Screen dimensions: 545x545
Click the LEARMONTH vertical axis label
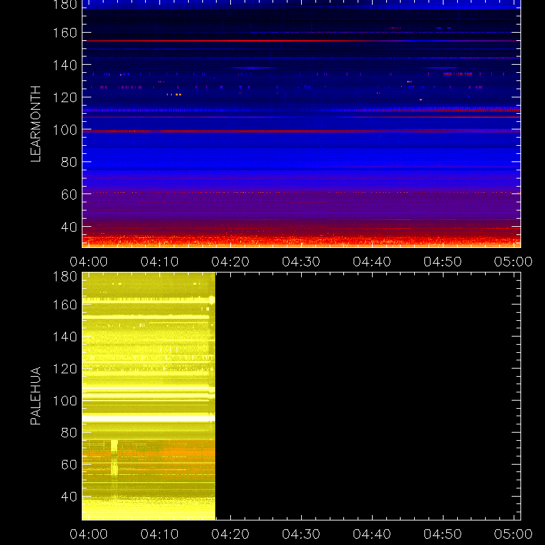click(35, 124)
